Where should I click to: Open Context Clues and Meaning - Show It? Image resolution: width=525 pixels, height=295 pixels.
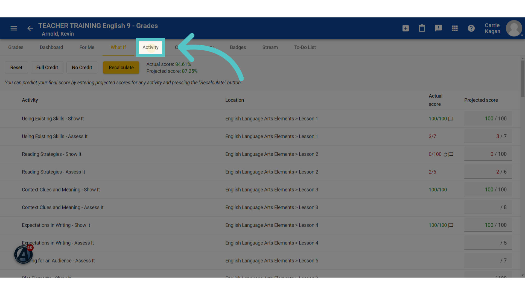click(61, 190)
